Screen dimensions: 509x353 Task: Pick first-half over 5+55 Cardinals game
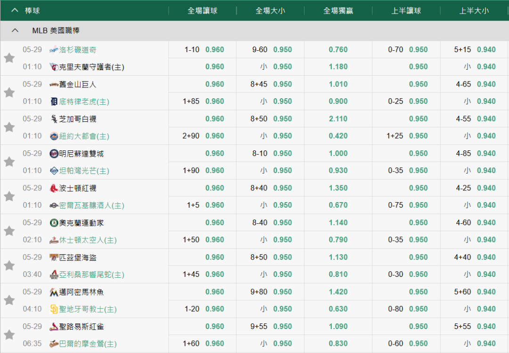486,327
